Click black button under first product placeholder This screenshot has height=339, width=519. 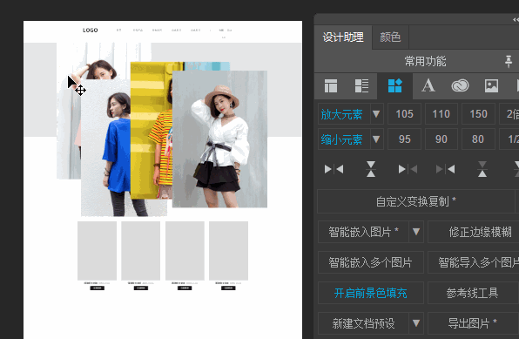pyautogui.click(x=97, y=288)
